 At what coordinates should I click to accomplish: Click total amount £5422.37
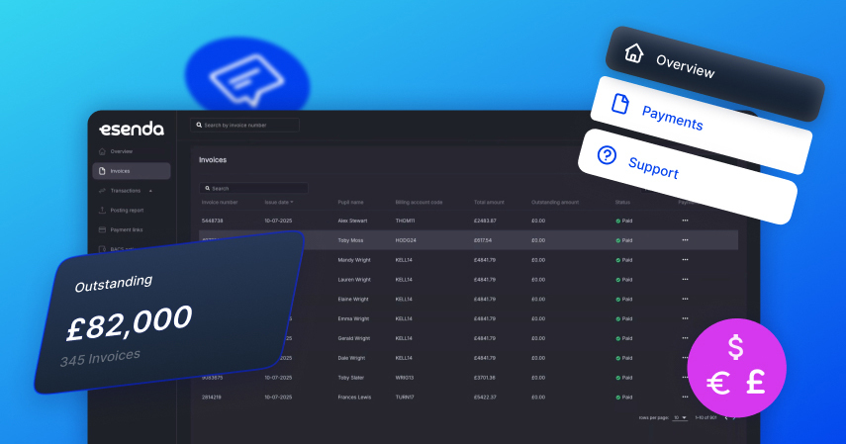pyautogui.click(x=485, y=398)
